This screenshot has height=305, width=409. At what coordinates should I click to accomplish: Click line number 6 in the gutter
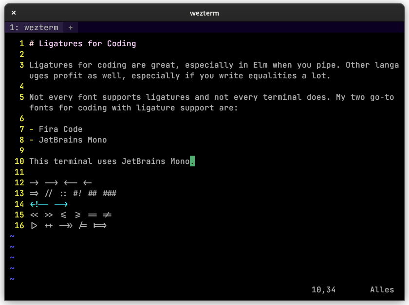21,118
